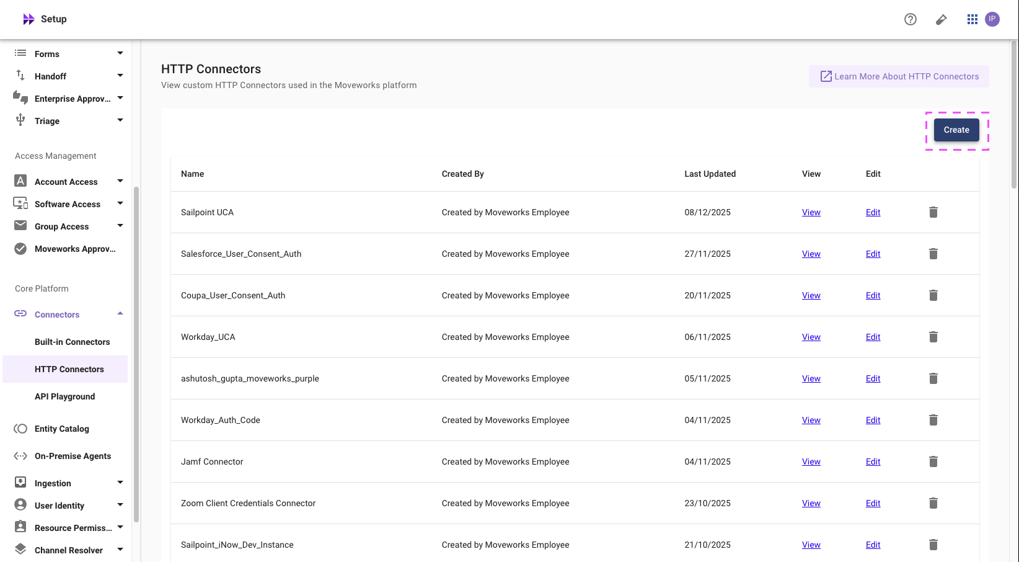Viewport: 1019px width, 562px height.
Task: Delete the Coupa_User_Consent_Auth connector
Action: point(933,295)
